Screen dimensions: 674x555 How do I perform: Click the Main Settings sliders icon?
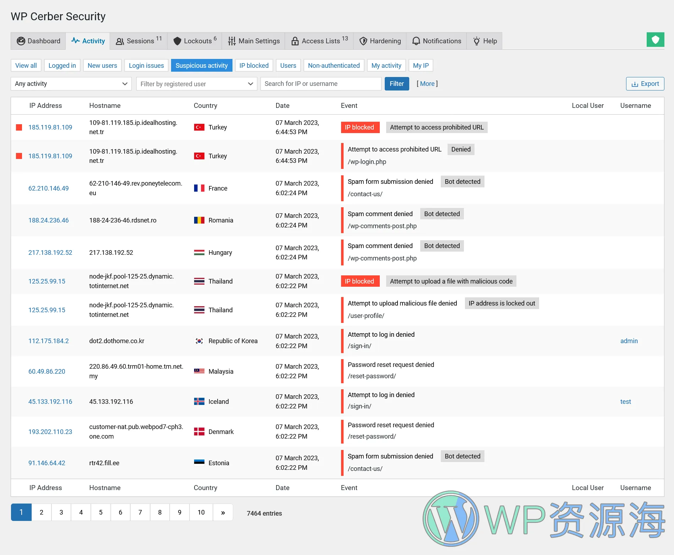[232, 41]
